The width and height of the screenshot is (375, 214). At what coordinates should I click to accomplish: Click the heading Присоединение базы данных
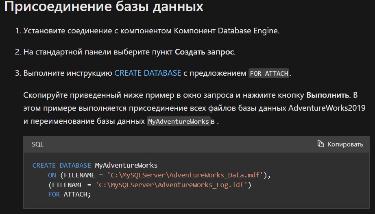click(104, 6)
